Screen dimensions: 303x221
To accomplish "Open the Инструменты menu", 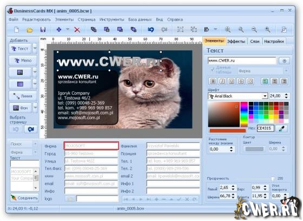I will pyautogui.click(x=111, y=19).
